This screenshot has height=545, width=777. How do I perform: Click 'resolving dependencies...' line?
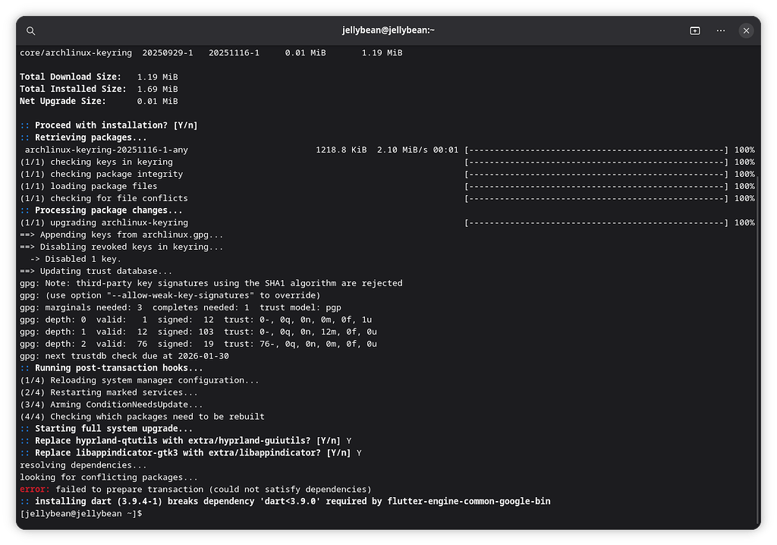[x=83, y=465]
